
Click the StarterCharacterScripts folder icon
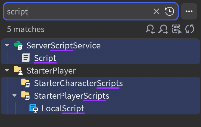[x=25, y=83]
